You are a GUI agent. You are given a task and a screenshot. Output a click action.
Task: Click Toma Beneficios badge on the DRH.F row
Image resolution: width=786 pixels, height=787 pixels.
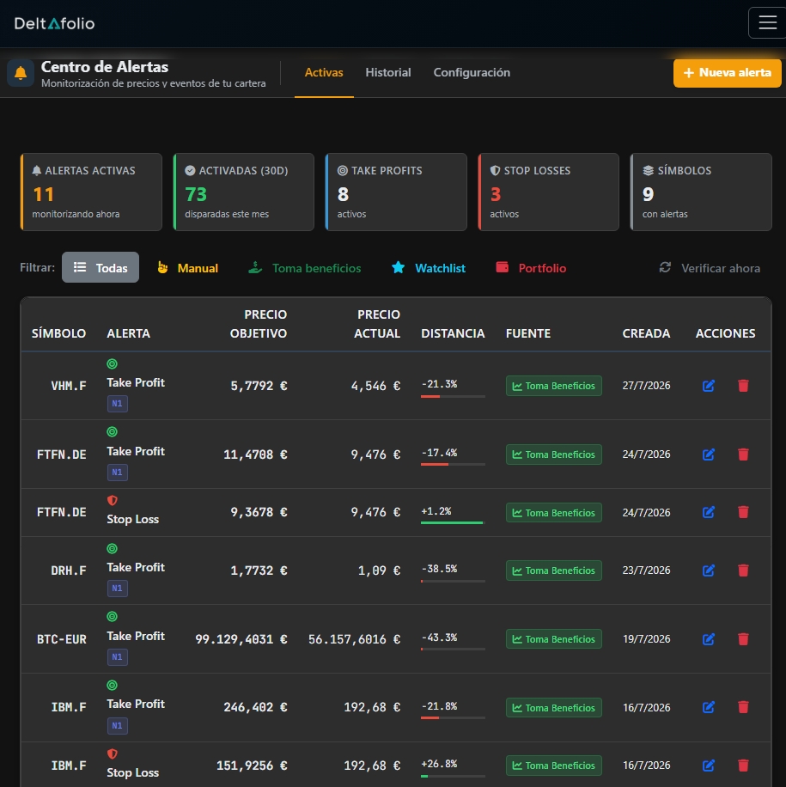point(553,570)
